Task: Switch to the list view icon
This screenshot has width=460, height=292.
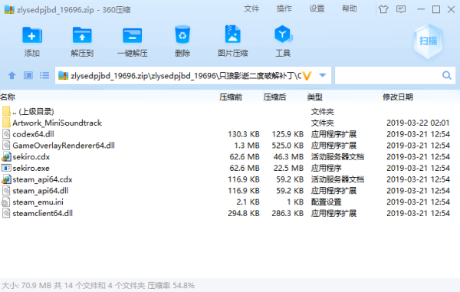Action: point(44,76)
